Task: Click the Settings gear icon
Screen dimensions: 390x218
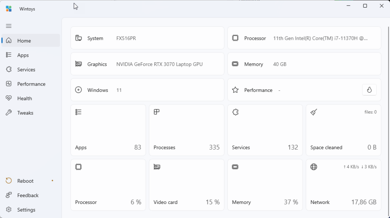Action: click(9, 210)
